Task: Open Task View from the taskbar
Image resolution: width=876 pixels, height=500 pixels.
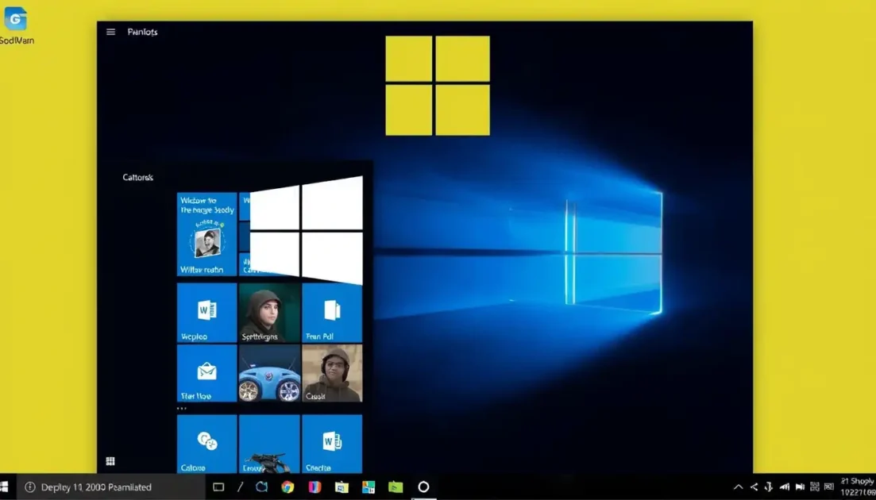Action: (218, 487)
